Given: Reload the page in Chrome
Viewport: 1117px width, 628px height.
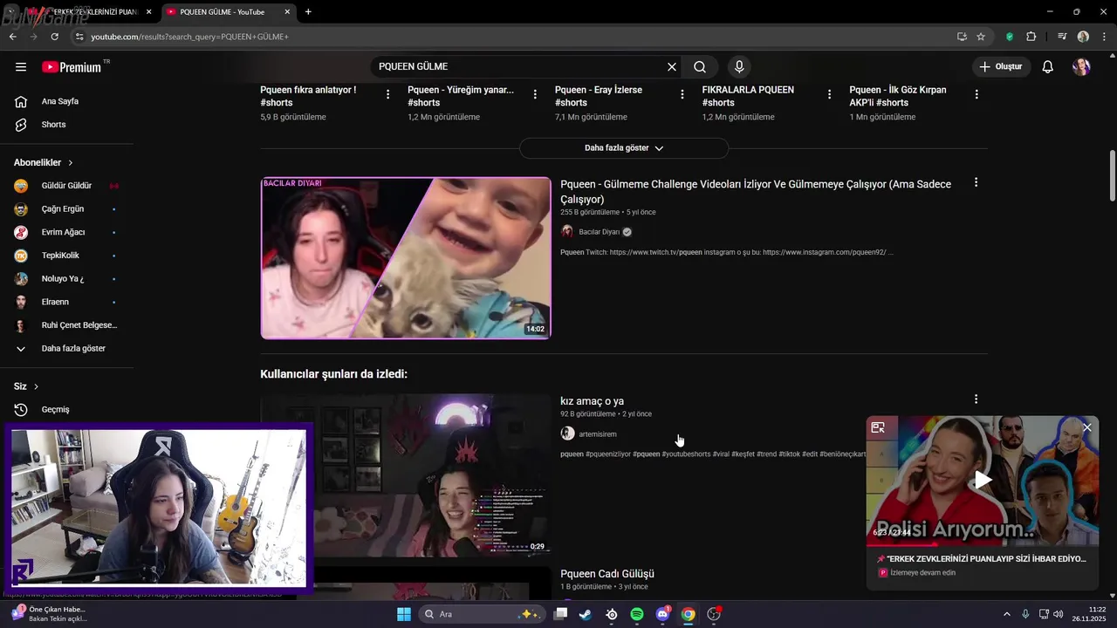Looking at the screenshot, I should click(x=54, y=37).
